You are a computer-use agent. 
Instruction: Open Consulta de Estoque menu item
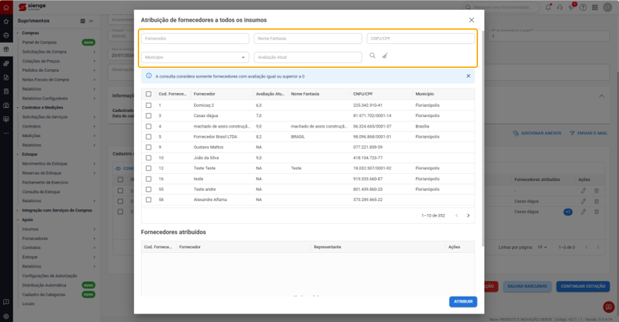(41, 192)
